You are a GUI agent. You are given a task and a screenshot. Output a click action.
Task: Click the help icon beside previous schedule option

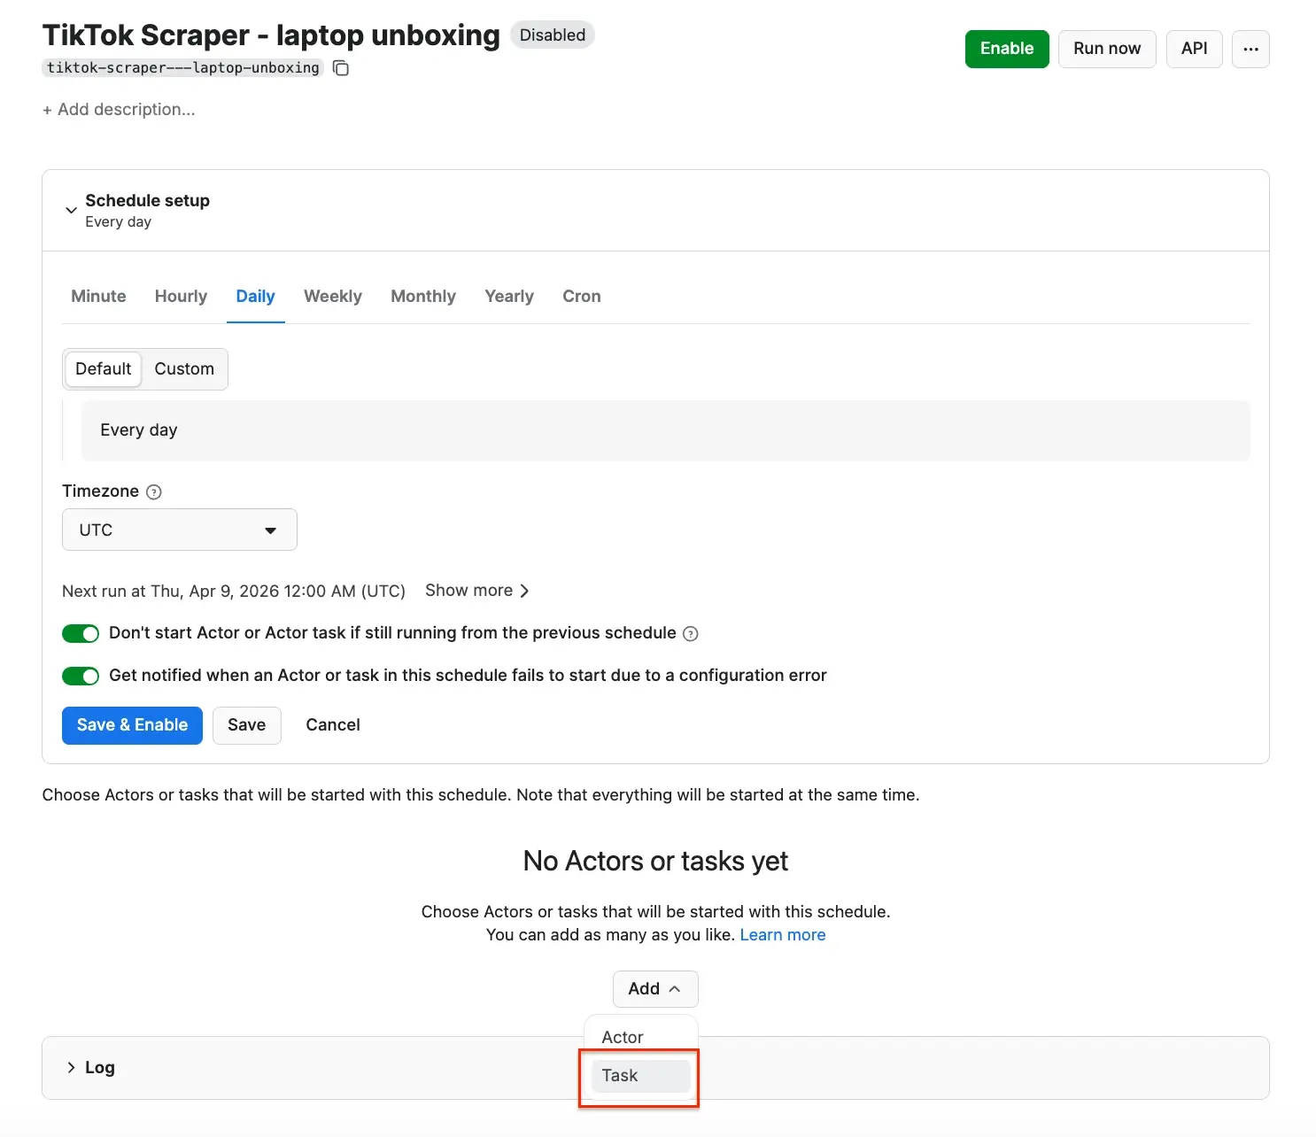(x=691, y=634)
